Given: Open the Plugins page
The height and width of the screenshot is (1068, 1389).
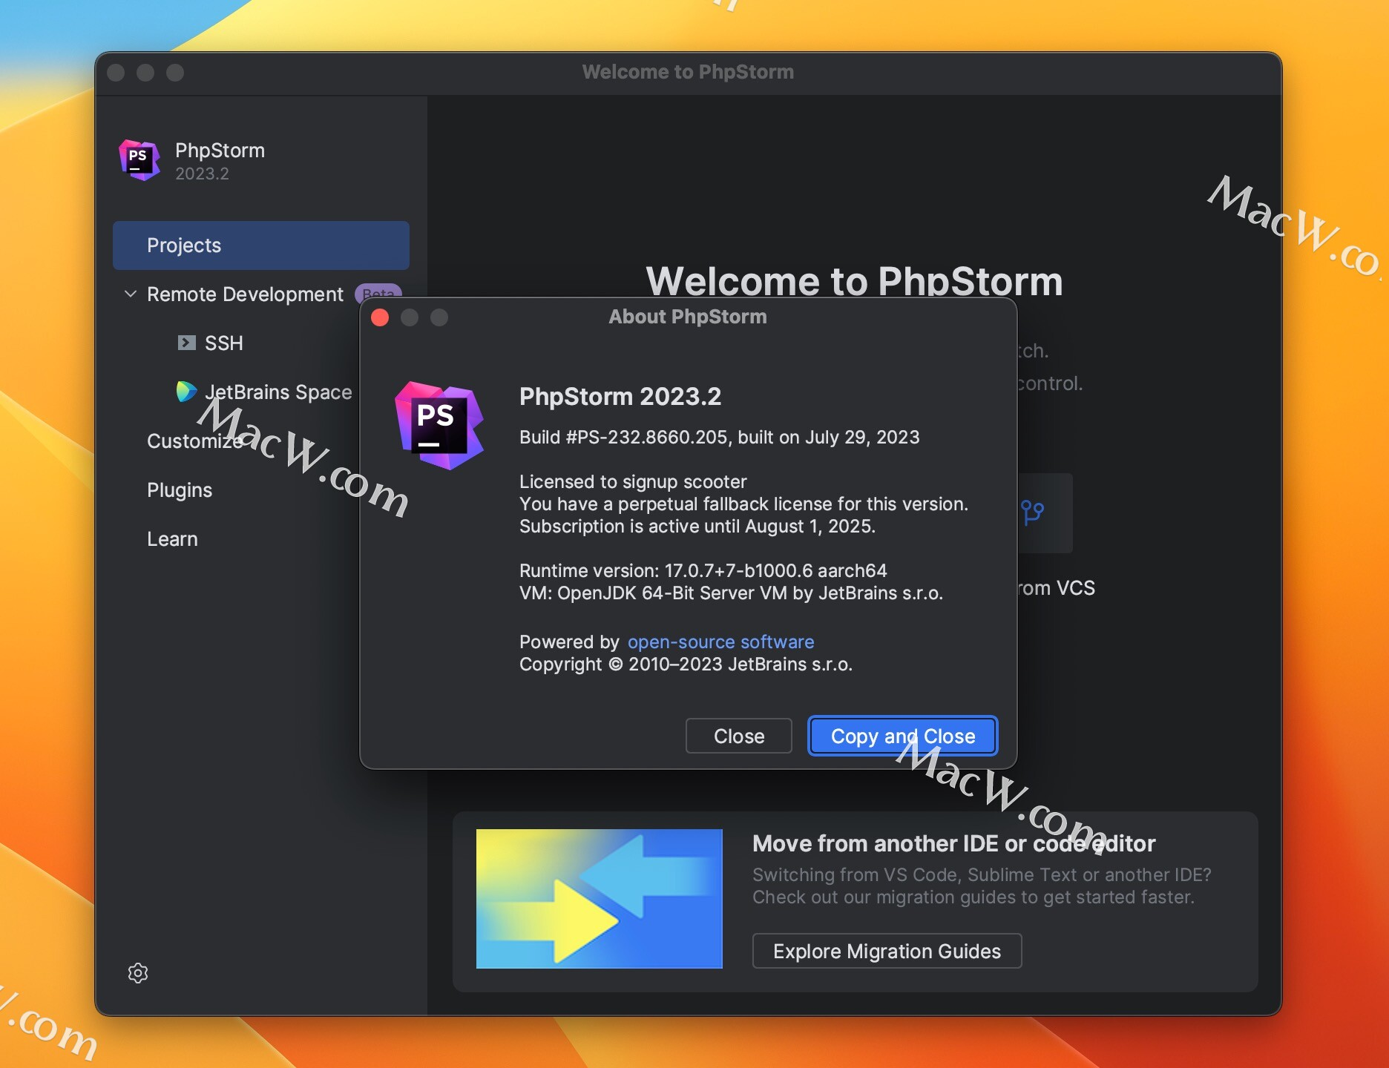Looking at the screenshot, I should click(180, 489).
